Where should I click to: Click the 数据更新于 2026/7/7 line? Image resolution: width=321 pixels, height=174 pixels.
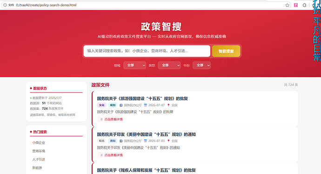pos(46,98)
